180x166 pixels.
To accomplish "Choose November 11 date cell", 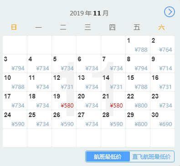I will click(x=39, y=82).
